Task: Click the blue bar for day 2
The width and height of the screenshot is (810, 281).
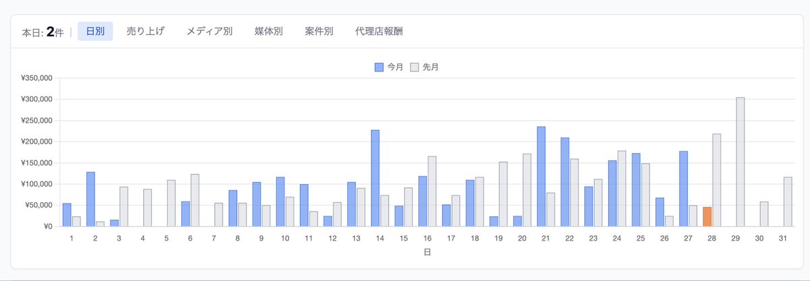Action: (91, 199)
